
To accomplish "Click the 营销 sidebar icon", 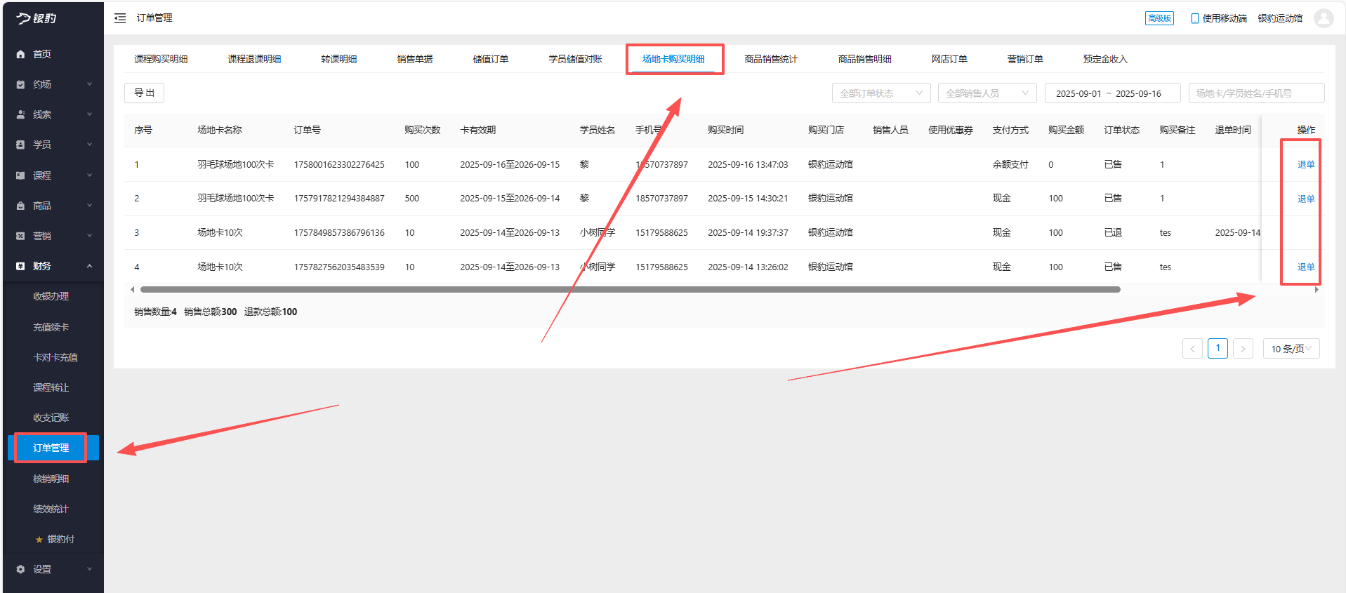I will 20,236.
